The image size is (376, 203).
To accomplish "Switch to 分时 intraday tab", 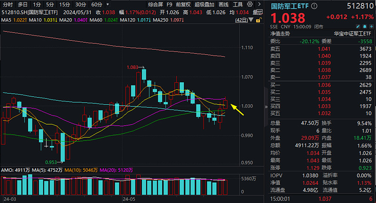I will click(8, 5).
